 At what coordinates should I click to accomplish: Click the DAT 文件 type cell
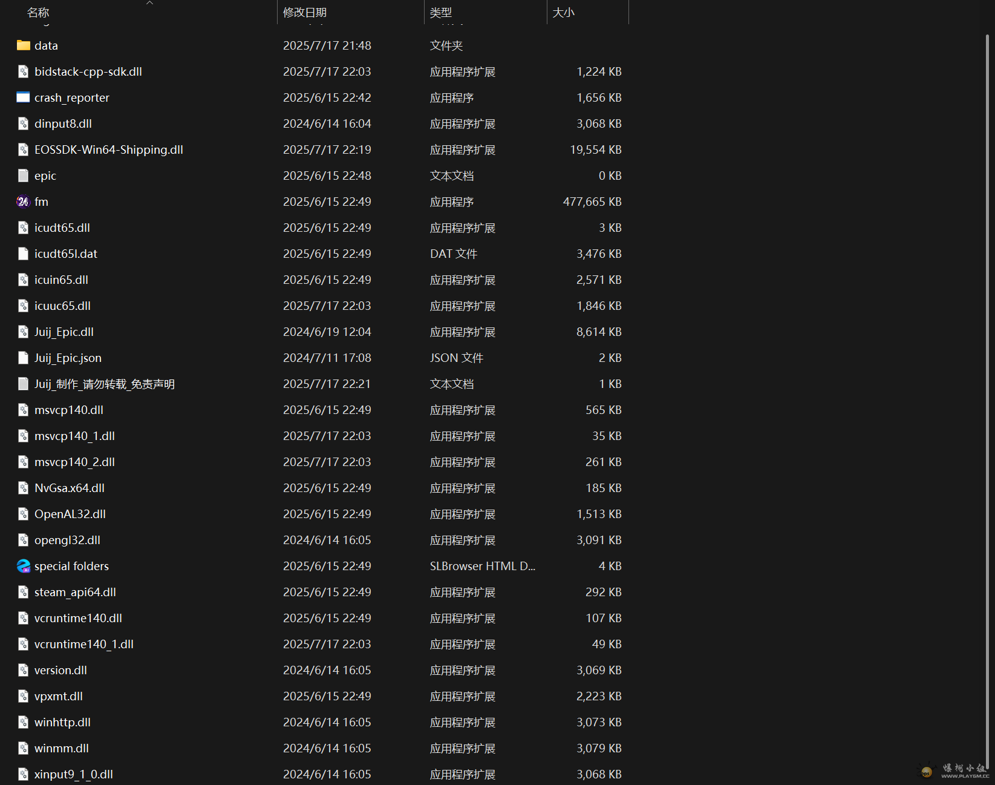(x=454, y=254)
